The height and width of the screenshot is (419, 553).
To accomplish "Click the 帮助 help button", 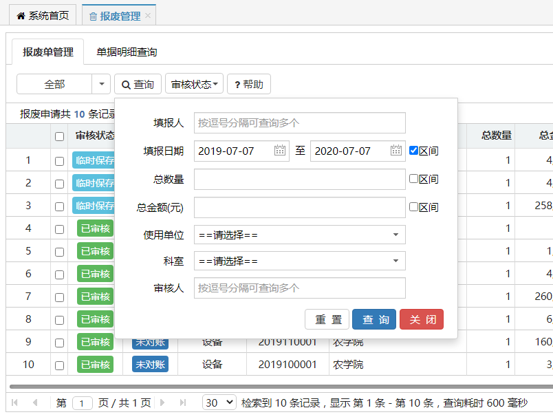I will point(248,84).
